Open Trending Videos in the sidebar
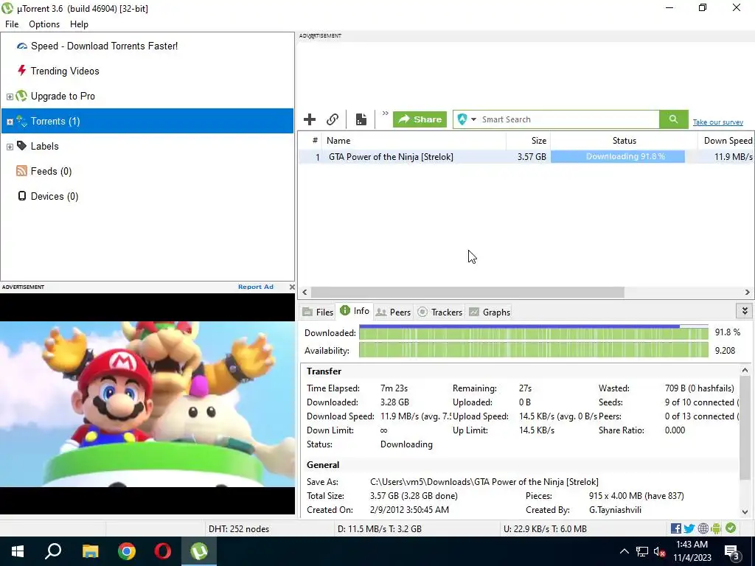Screen dimensions: 755x566 tap(65, 71)
